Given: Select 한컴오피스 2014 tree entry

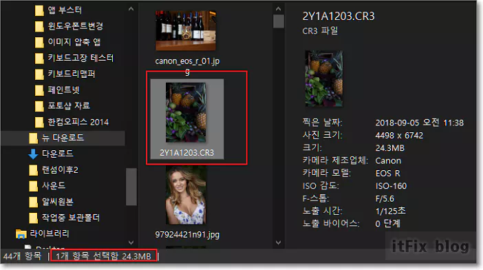Looking at the screenshot, I should pyautogui.click(x=78, y=122).
